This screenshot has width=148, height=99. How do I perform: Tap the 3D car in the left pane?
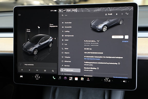[38, 44]
